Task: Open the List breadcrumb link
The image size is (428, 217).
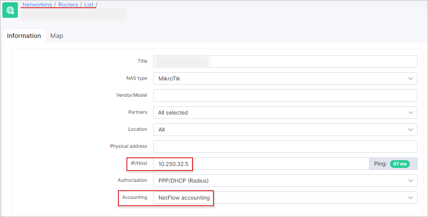Action: pos(89,5)
